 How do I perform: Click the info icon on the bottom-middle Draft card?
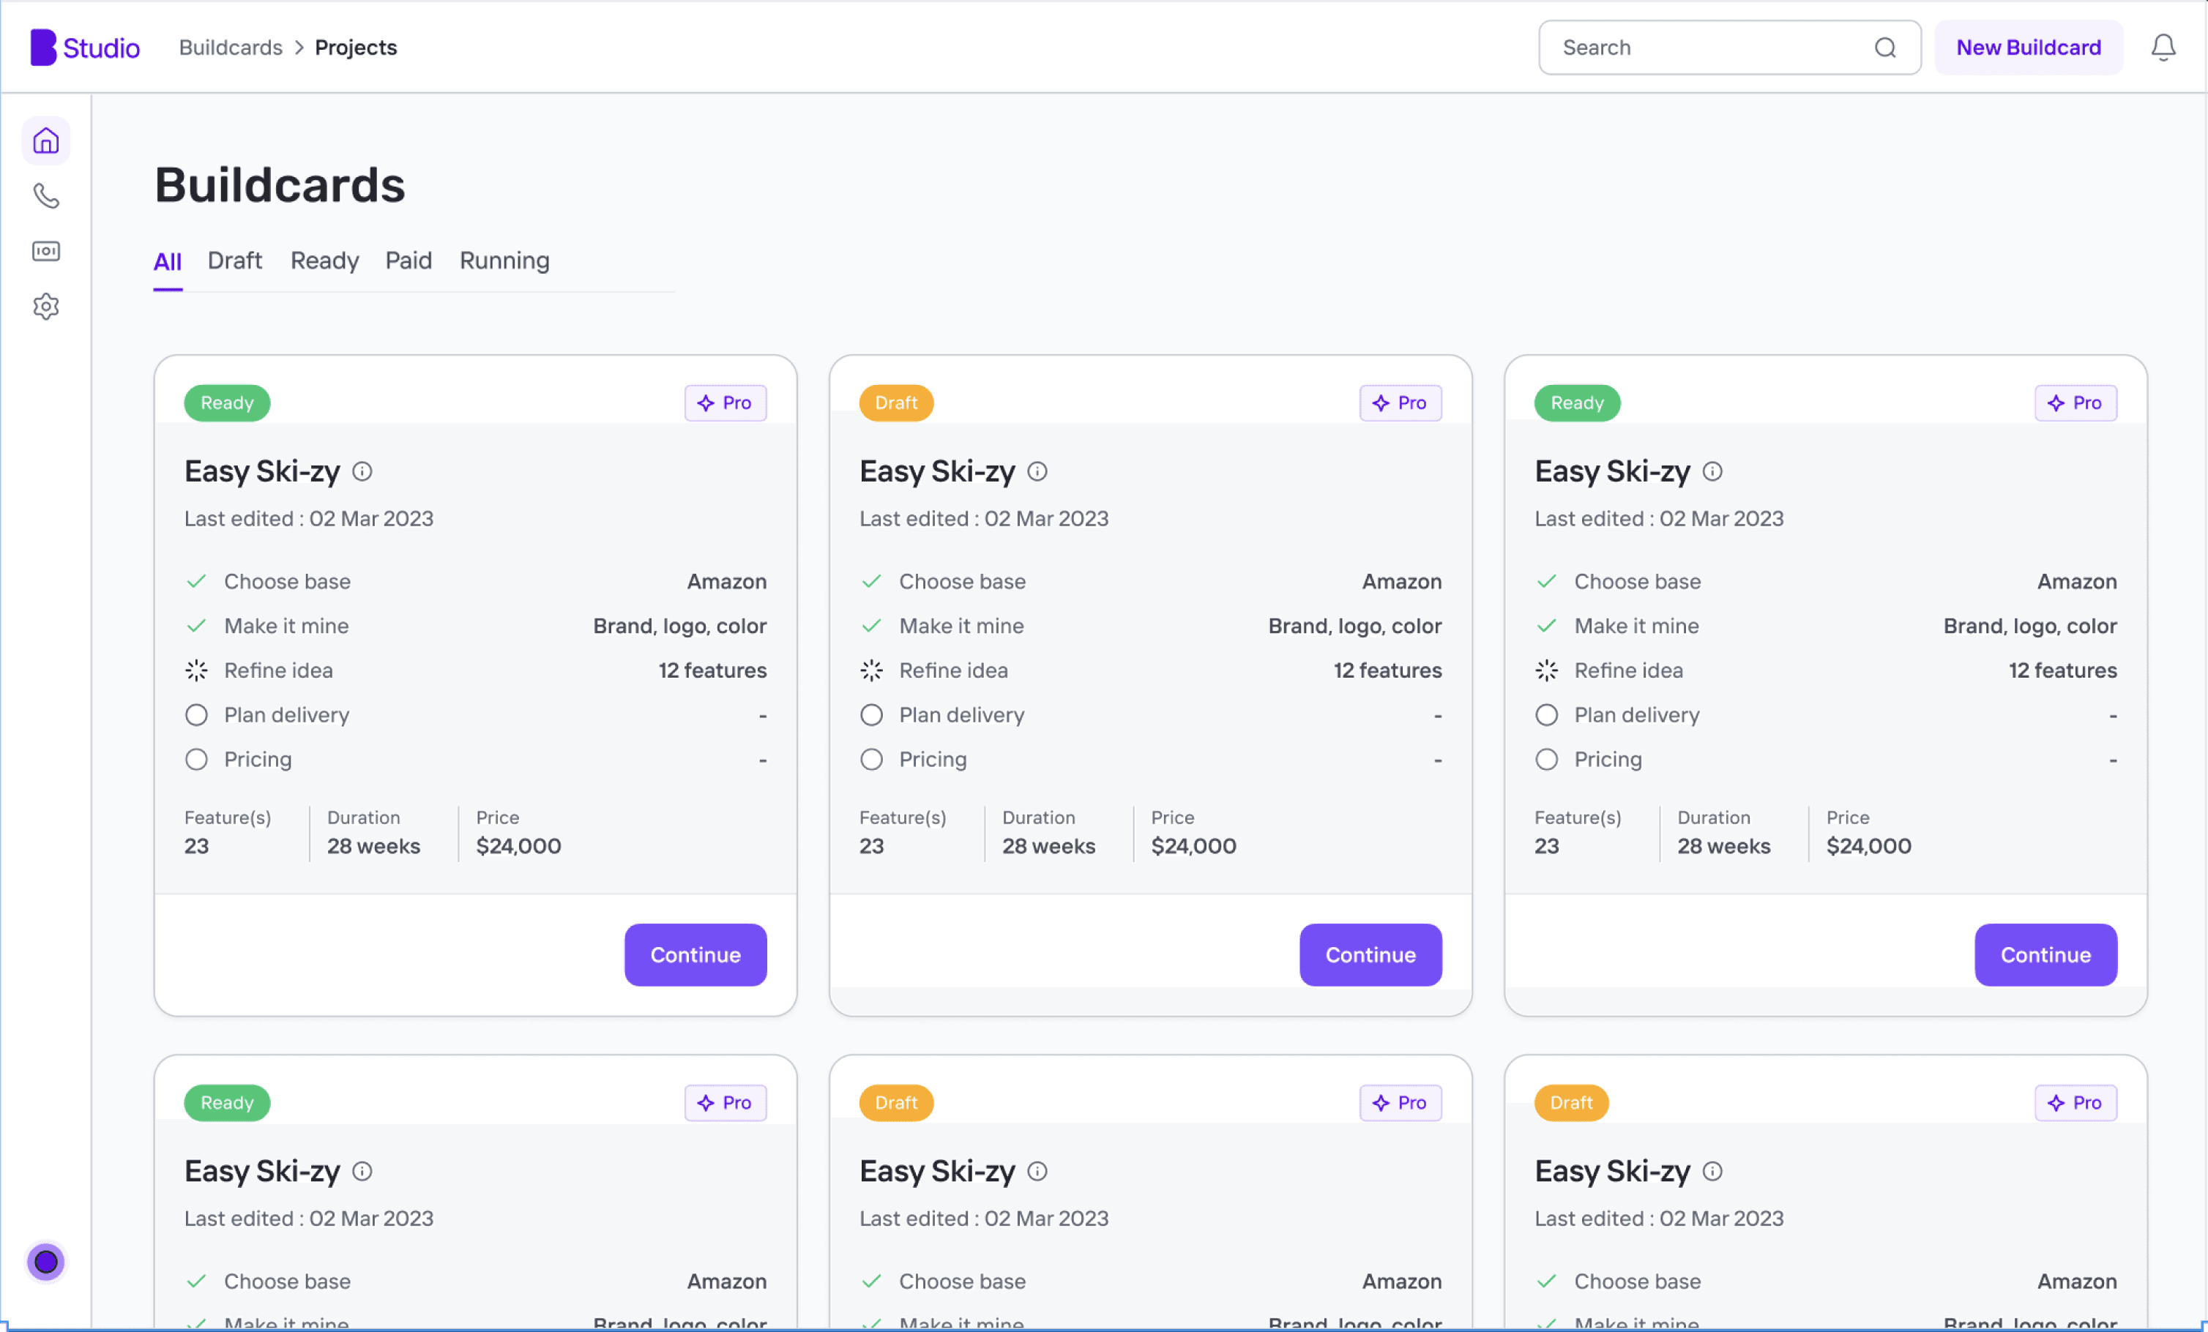click(1037, 1171)
